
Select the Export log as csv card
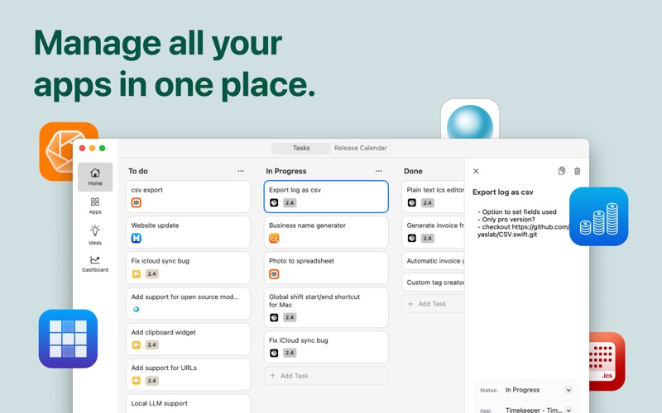[326, 197]
